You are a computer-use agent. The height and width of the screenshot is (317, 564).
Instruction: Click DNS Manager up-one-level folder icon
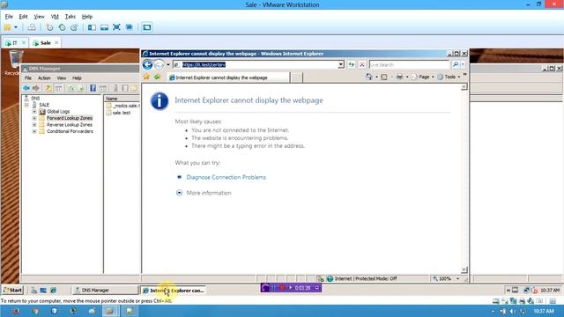click(x=48, y=88)
